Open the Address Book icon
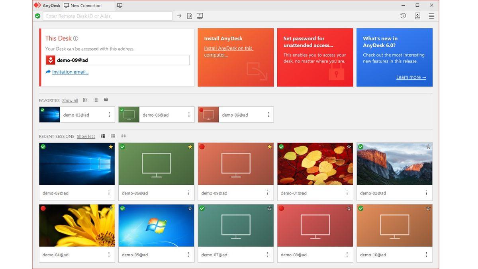The image size is (478, 269). 417,16
